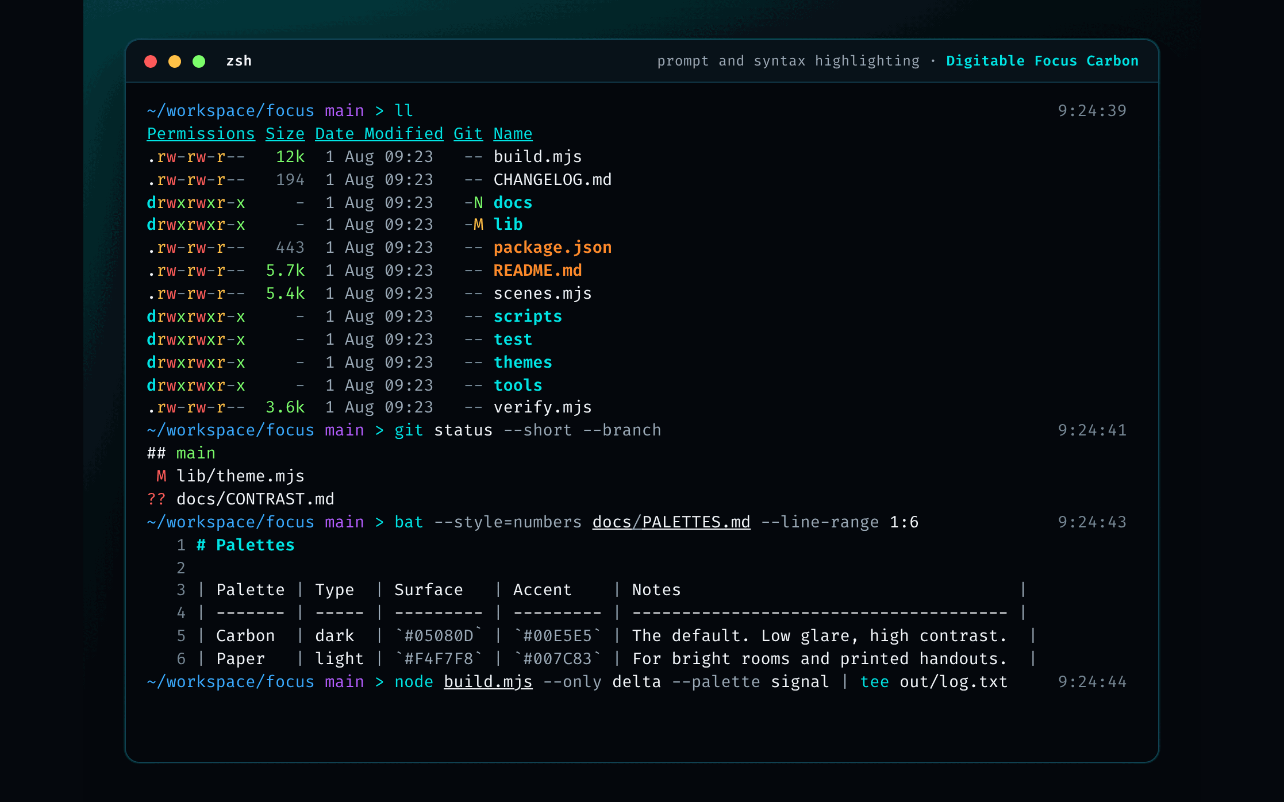Click the Surface table column header
The image size is (1284, 802).
[x=429, y=590]
